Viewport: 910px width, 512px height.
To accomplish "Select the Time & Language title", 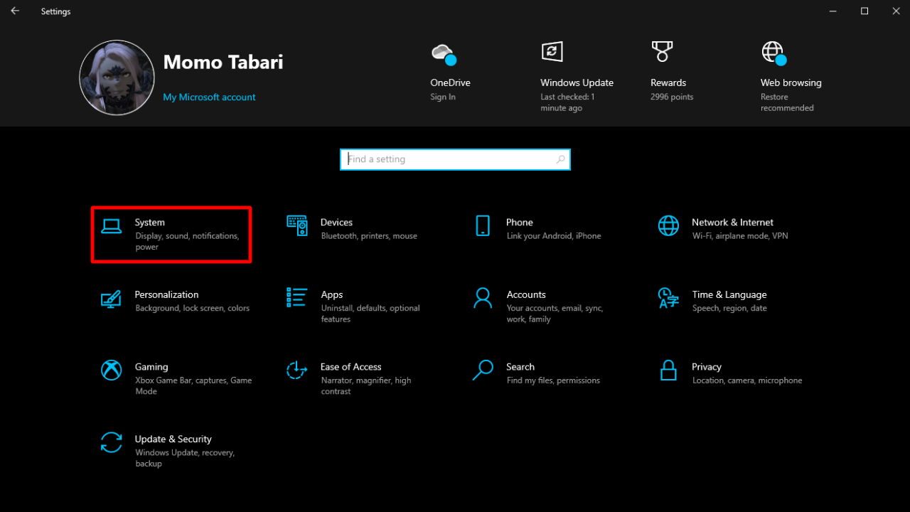I will click(729, 294).
